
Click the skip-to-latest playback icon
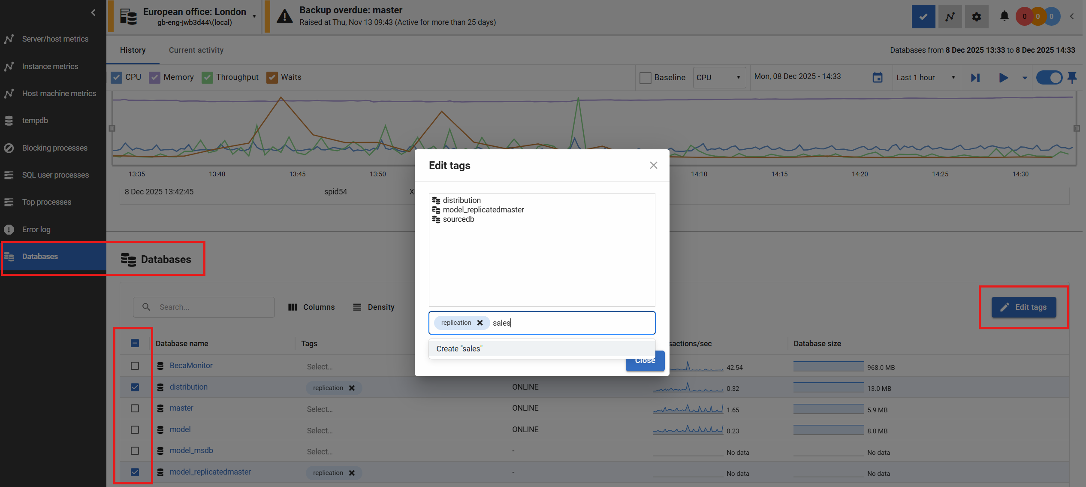click(x=975, y=78)
